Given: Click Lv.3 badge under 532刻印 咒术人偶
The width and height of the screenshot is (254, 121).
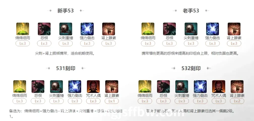Looking at the screenshot, I should [x=219, y=101].
